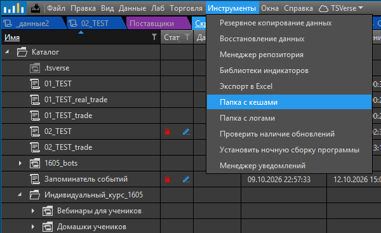Click the filter icon in Имя column

154,37
